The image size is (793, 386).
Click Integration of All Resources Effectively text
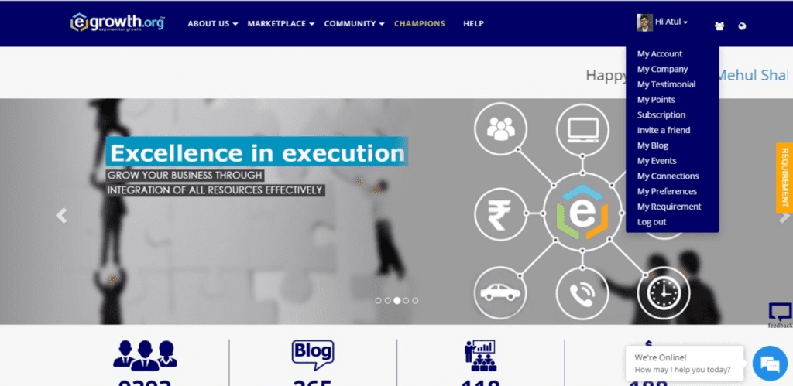pyautogui.click(x=215, y=190)
